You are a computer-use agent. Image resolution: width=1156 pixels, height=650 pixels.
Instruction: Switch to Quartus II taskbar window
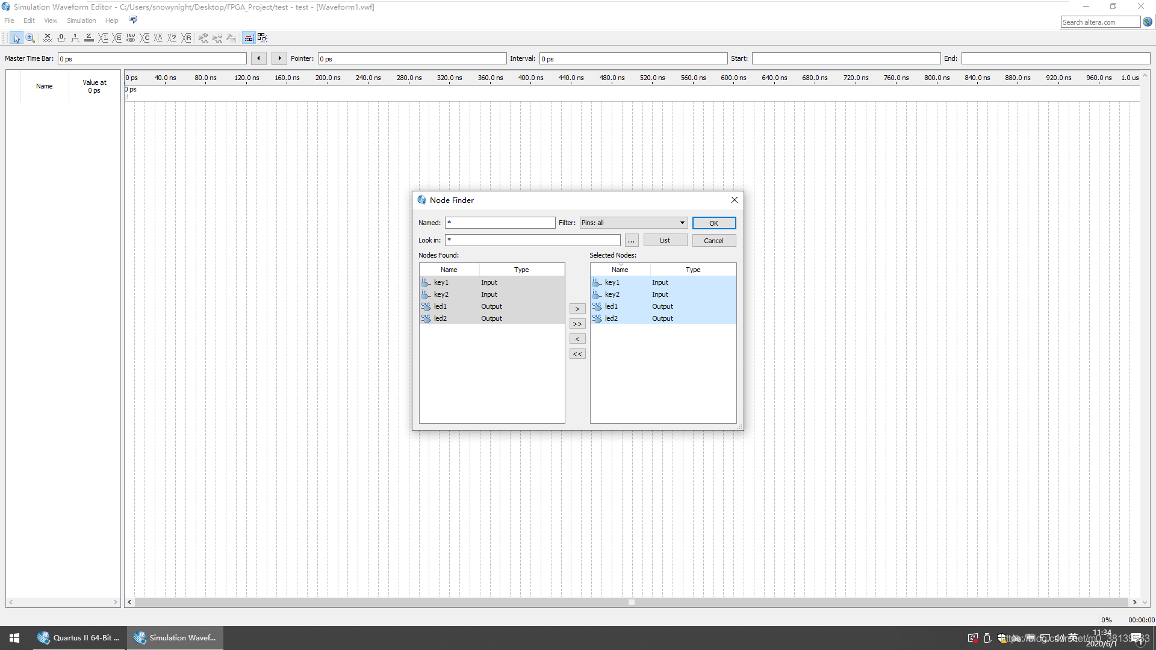[79, 638]
